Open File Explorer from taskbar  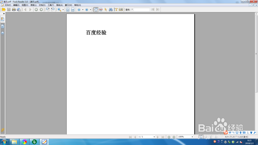coord(14,142)
